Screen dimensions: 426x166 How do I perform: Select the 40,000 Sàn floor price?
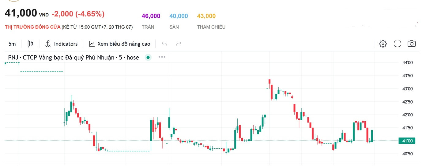[x=179, y=16]
